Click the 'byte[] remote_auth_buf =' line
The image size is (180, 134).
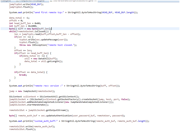click(x=67, y=116)
